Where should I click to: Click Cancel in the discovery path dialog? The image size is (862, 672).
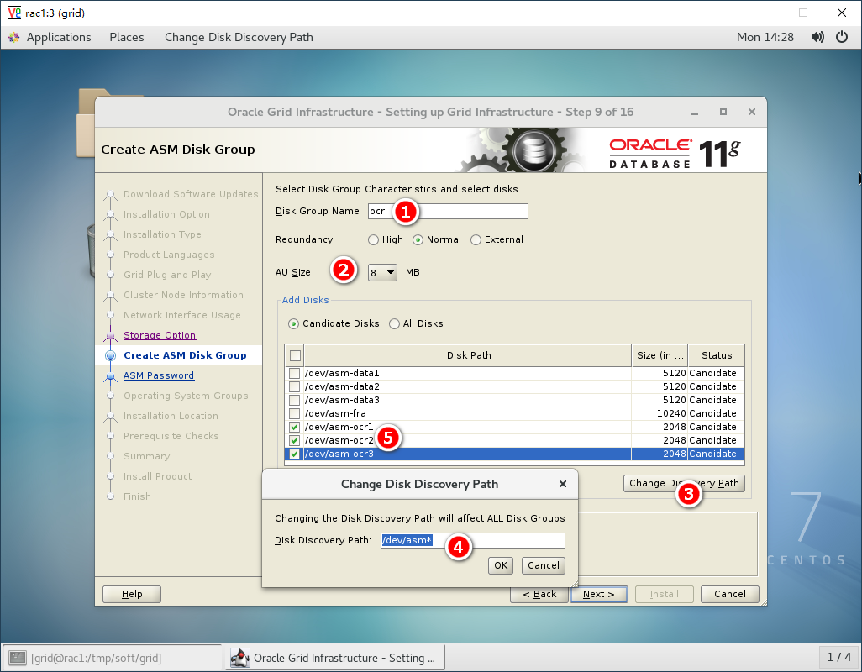click(543, 565)
